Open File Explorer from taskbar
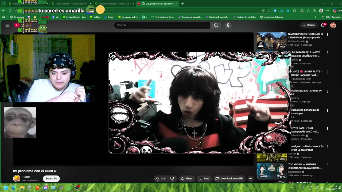The width and height of the screenshot is (342, 192). pyautogui.click(x=22, y=188)
